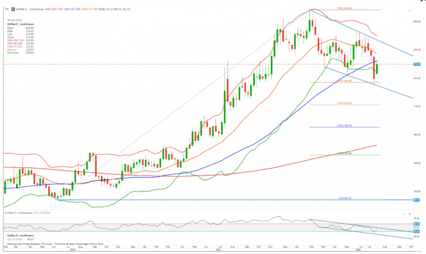Click the prices delayed by 15 minutes notice

point(29,244)
